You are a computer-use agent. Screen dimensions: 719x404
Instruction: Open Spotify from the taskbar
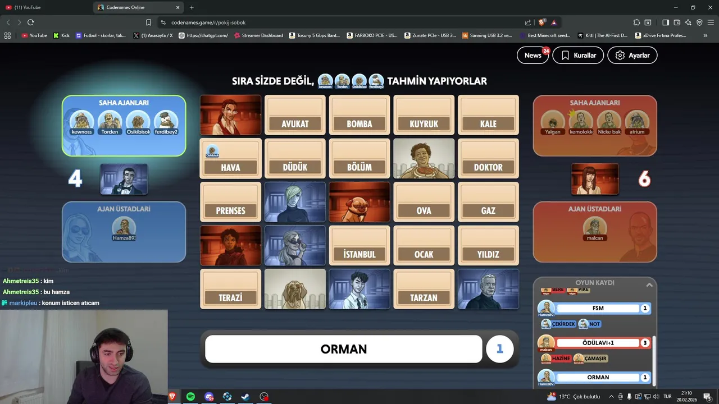(x=190, y=397)
